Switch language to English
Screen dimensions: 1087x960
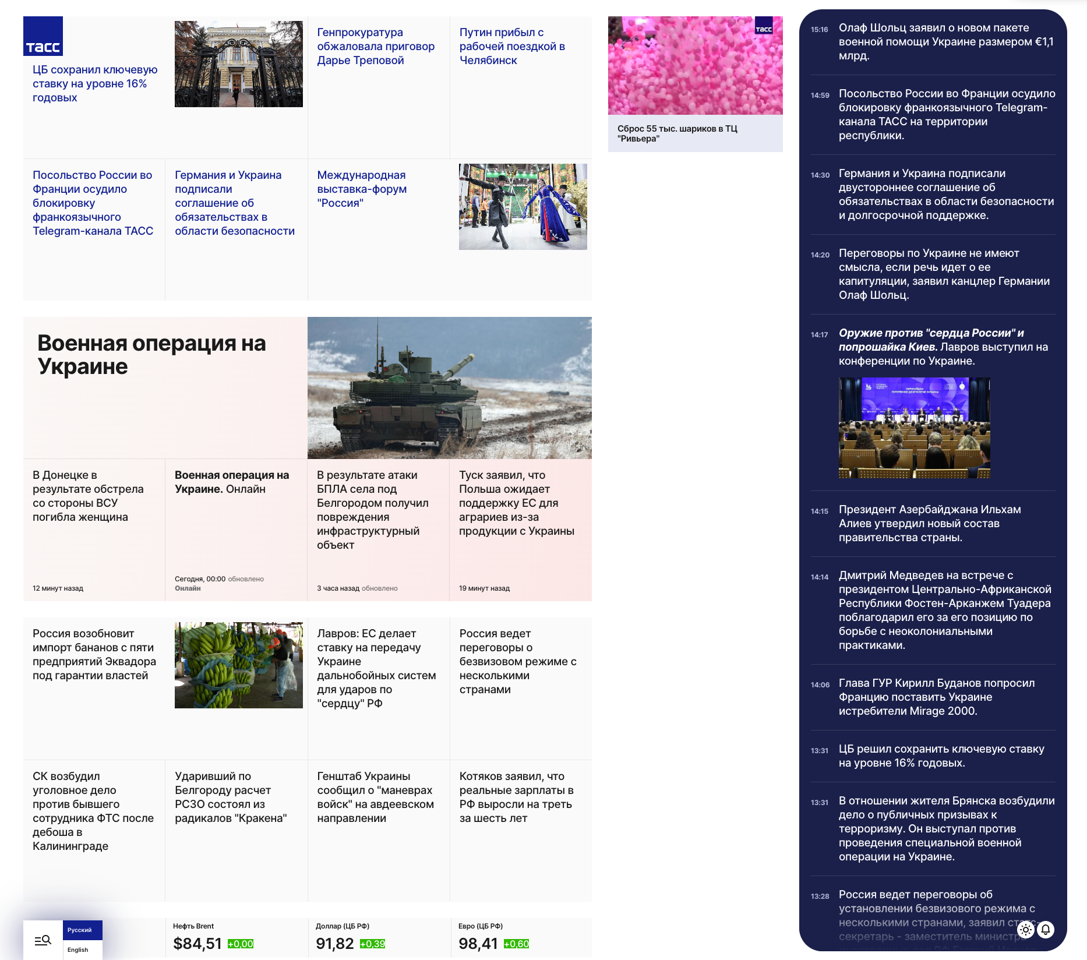click(x=78, y=950)
